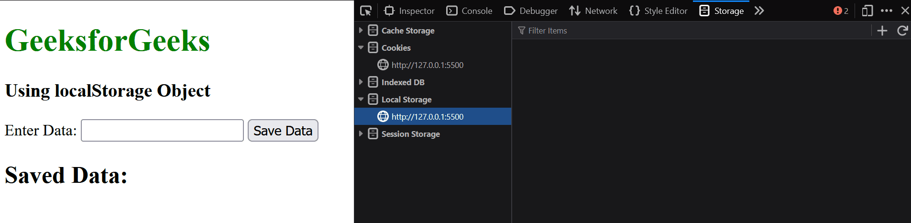Show more tools with double chevron
This screenshot has height=223, width=911.
759,11
